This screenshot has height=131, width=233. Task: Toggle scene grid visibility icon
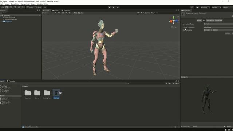click(x=79, y=13)
